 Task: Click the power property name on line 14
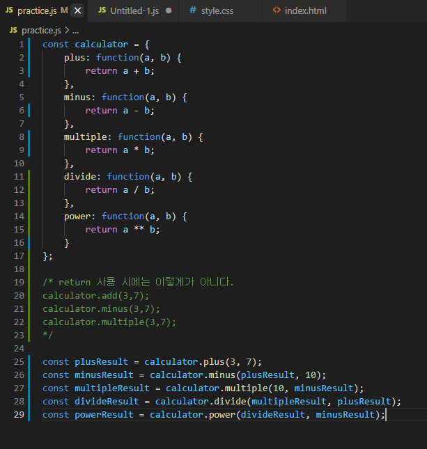click(x=77, y=216)
